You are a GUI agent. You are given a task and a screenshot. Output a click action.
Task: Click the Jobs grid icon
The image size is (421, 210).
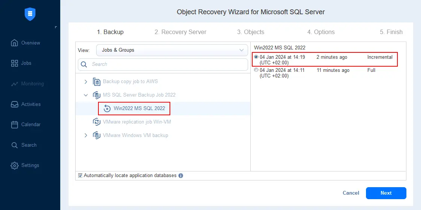(x=14, y=63)
